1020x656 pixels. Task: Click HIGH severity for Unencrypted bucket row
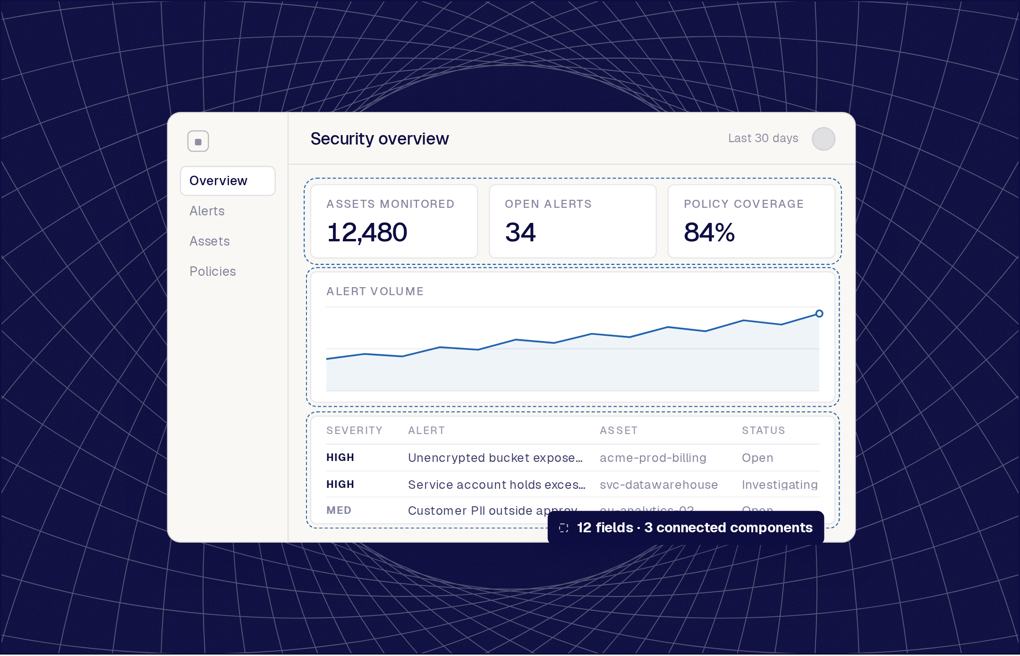(x=340, y=458)
